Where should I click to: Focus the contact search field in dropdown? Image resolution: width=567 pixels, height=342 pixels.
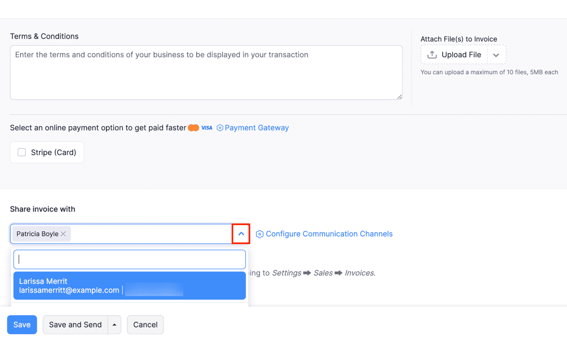pos(130,259)
